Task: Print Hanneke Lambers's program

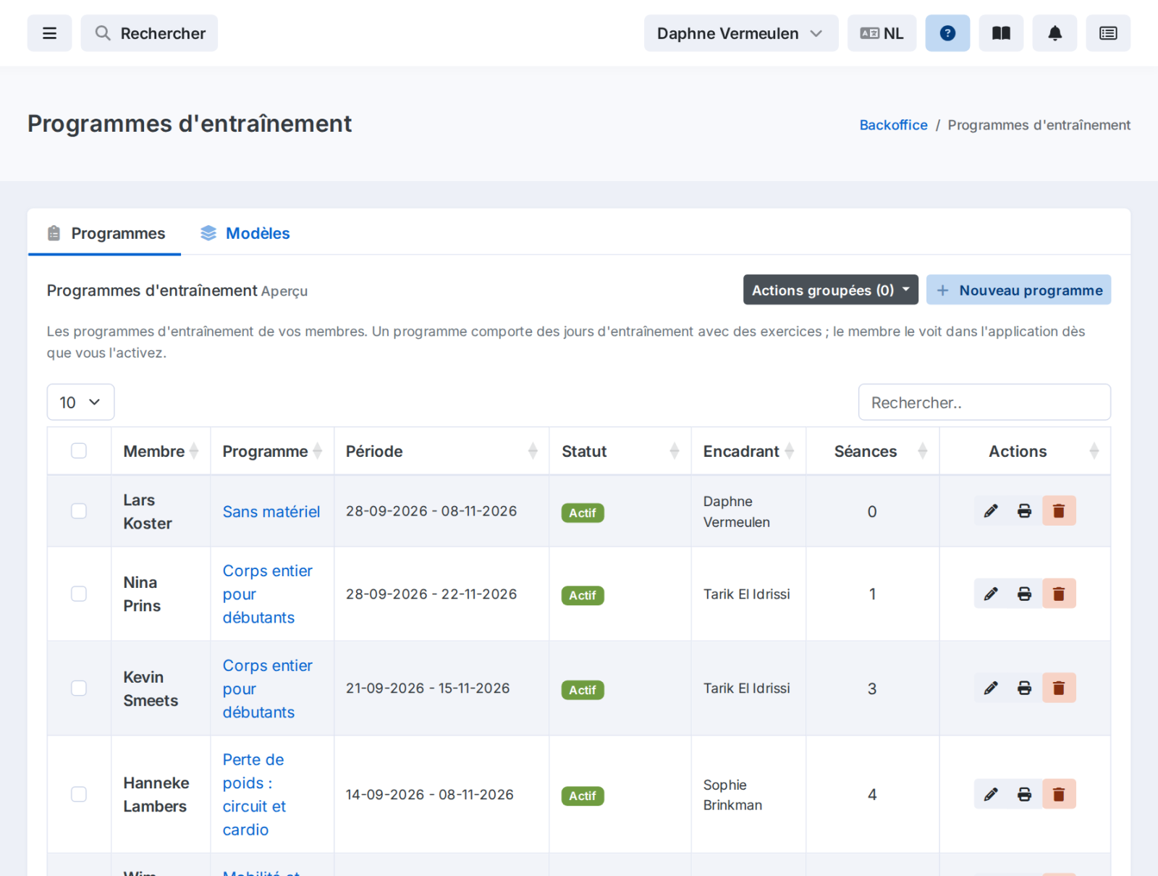Action: click(1025, 794)
